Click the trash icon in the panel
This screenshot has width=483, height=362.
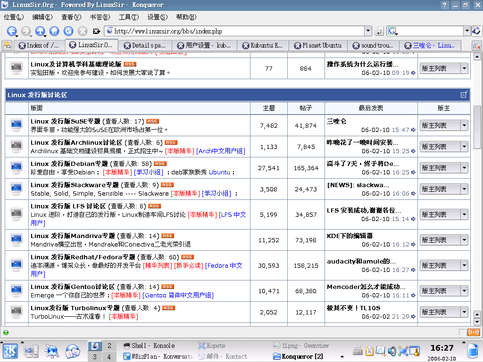[x=473, y=351]
